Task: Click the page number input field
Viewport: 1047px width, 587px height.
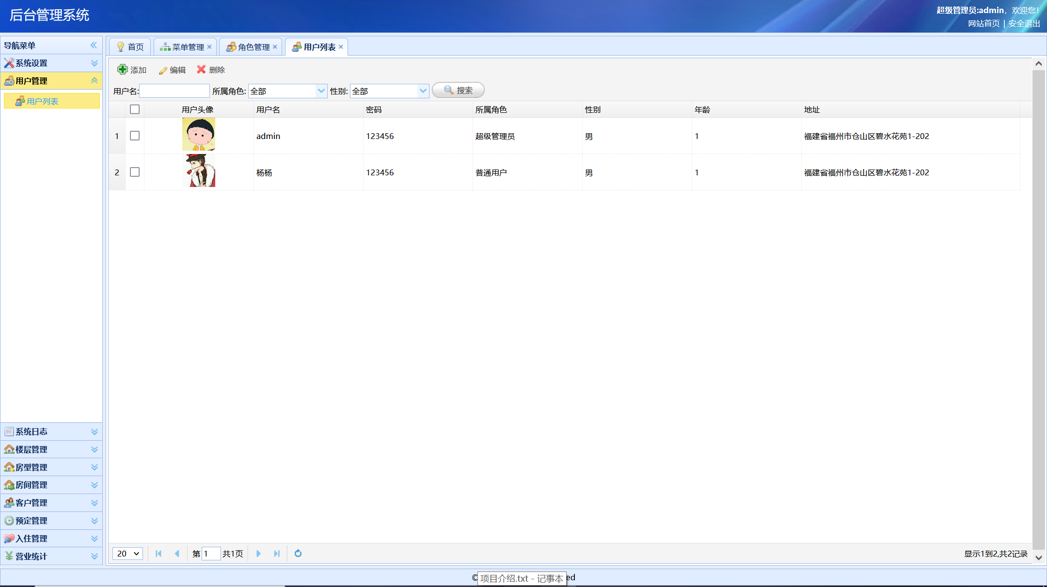Action: [x=211, y=554]
